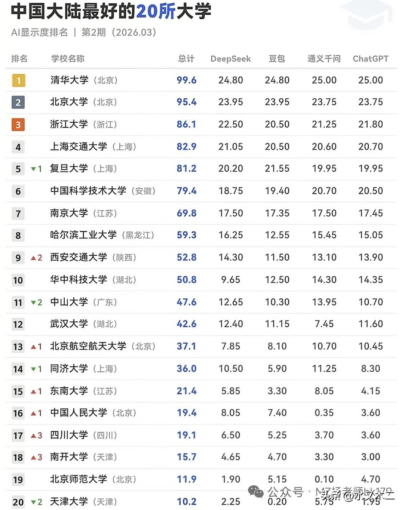Click the 排名 column header
Image resolution: width=404 pixels, height=510 pixels.
19,58
